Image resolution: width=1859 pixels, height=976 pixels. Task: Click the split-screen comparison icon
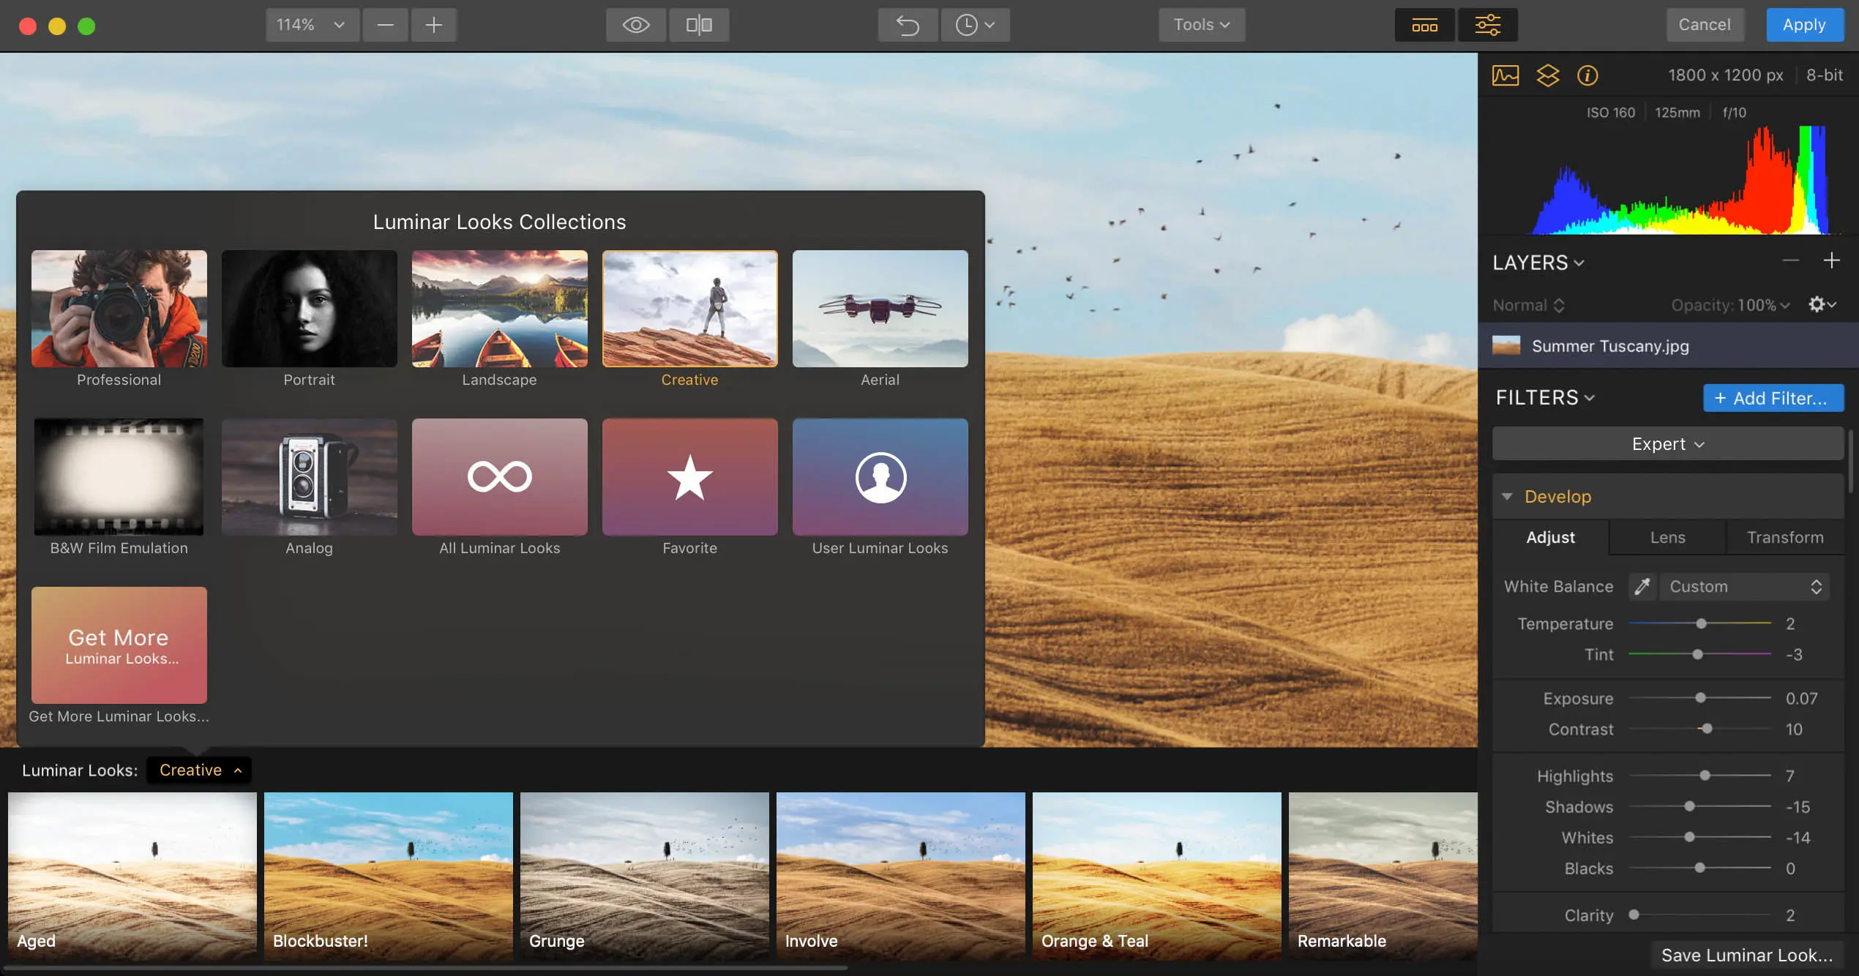(x=698, y=25)
